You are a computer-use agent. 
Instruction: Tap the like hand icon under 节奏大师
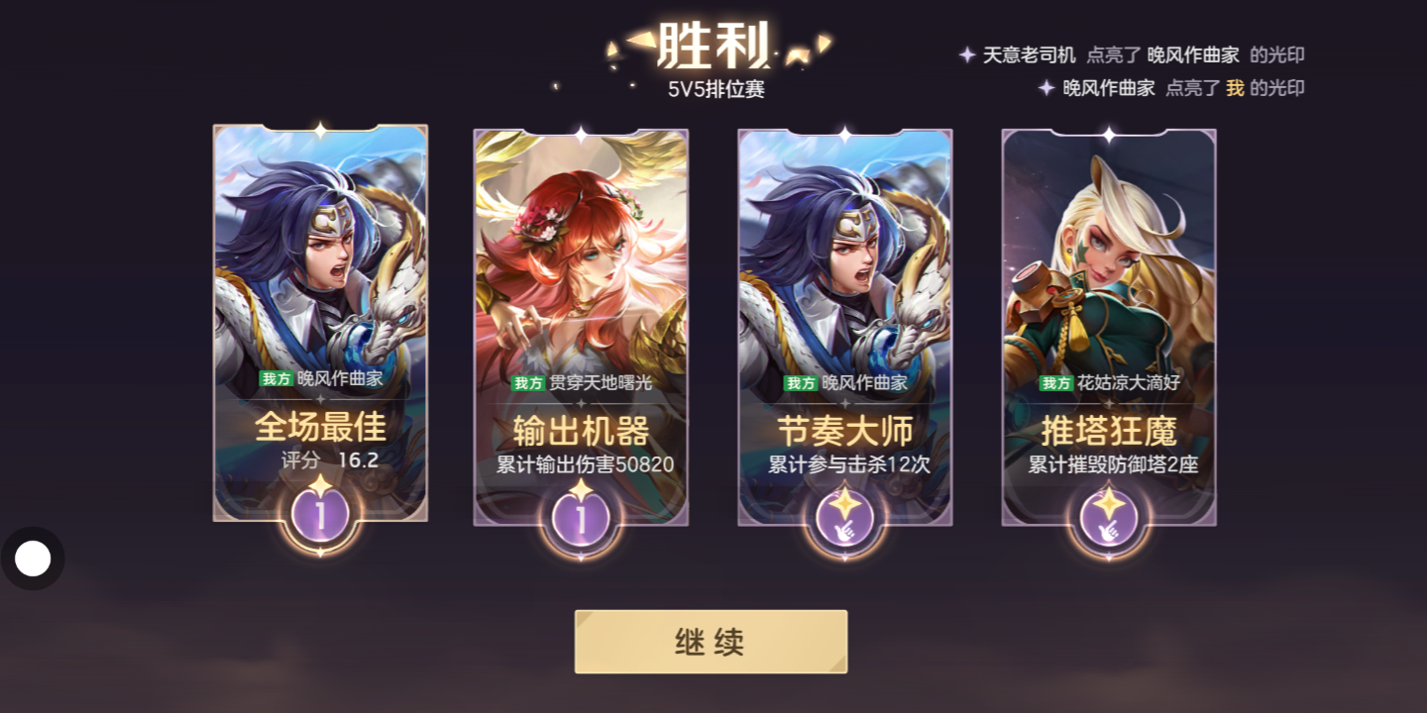click(845, 519)
